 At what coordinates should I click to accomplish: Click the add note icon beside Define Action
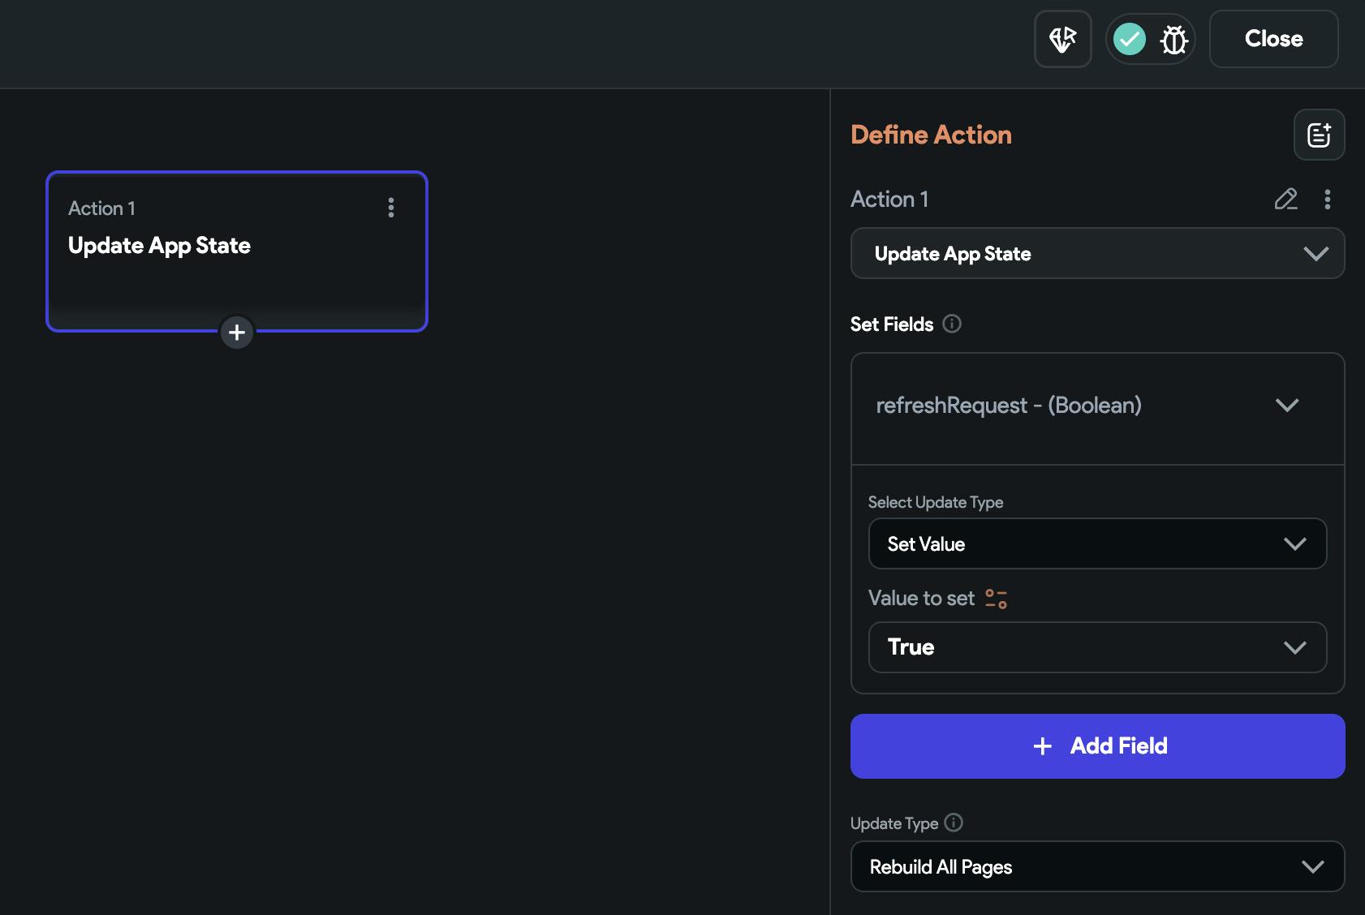[x=1319, y=135]
